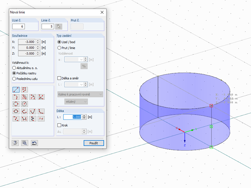Image resolution: width=251 pixels, height=188 pixels.
Task: Click the Linie č. number field
Action: (x=48, y=26)
